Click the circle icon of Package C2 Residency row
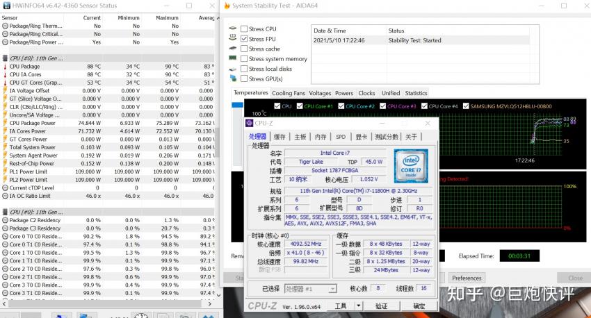 tap(5, 220)
